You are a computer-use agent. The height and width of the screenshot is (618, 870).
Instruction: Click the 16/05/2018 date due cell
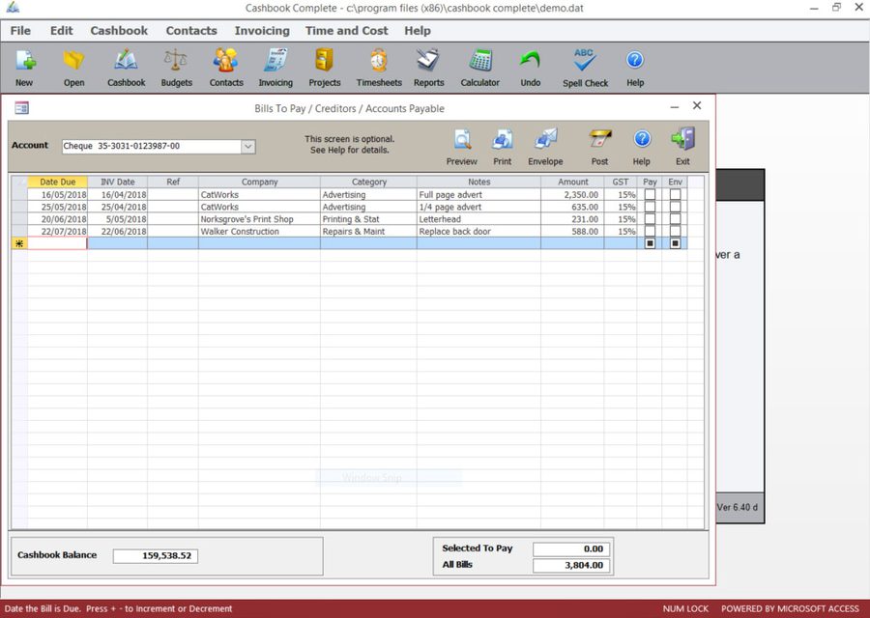[x=58, y=194]
